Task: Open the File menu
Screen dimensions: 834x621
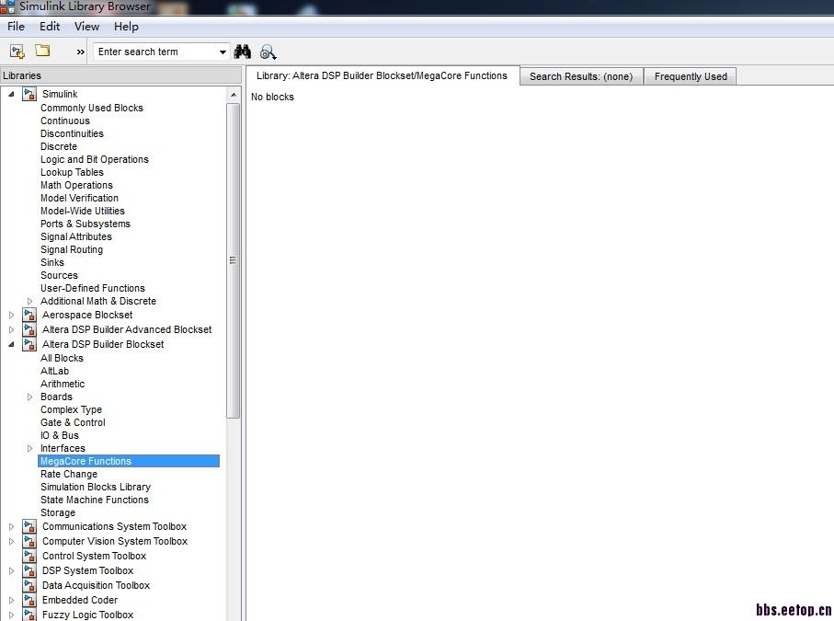Action: (16, 27)
